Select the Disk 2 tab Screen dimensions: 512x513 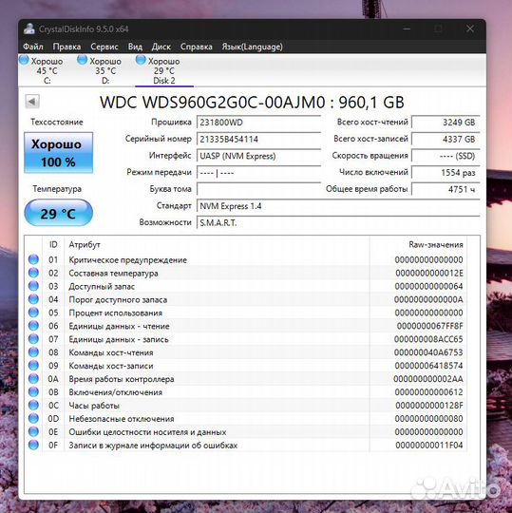[164, 70]
